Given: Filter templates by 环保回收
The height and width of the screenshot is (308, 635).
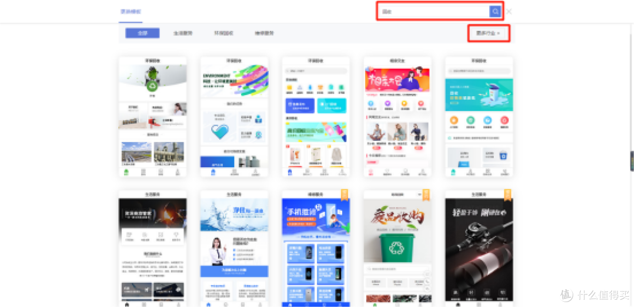Looking at the screenshot, I should (x=223, y=33).
